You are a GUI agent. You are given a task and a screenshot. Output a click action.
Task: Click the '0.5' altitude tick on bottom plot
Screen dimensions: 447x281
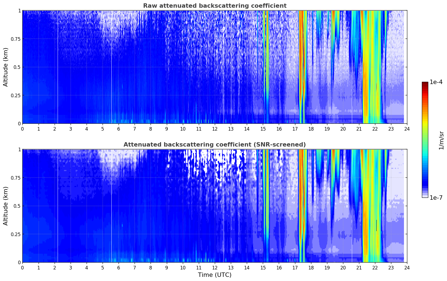17,206
